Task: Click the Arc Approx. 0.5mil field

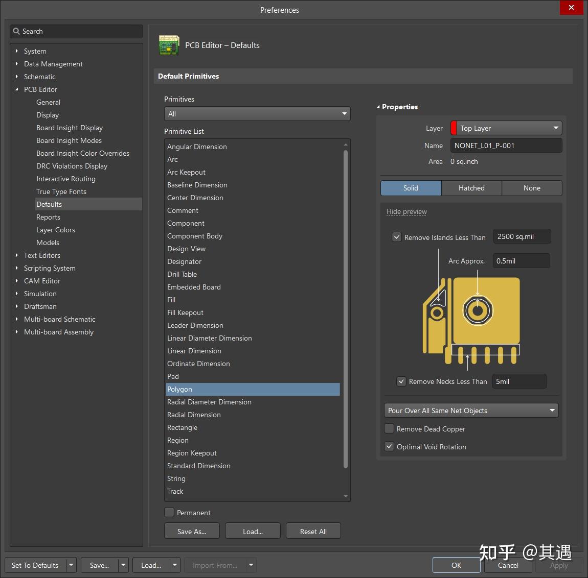Action: click(521, 261)
